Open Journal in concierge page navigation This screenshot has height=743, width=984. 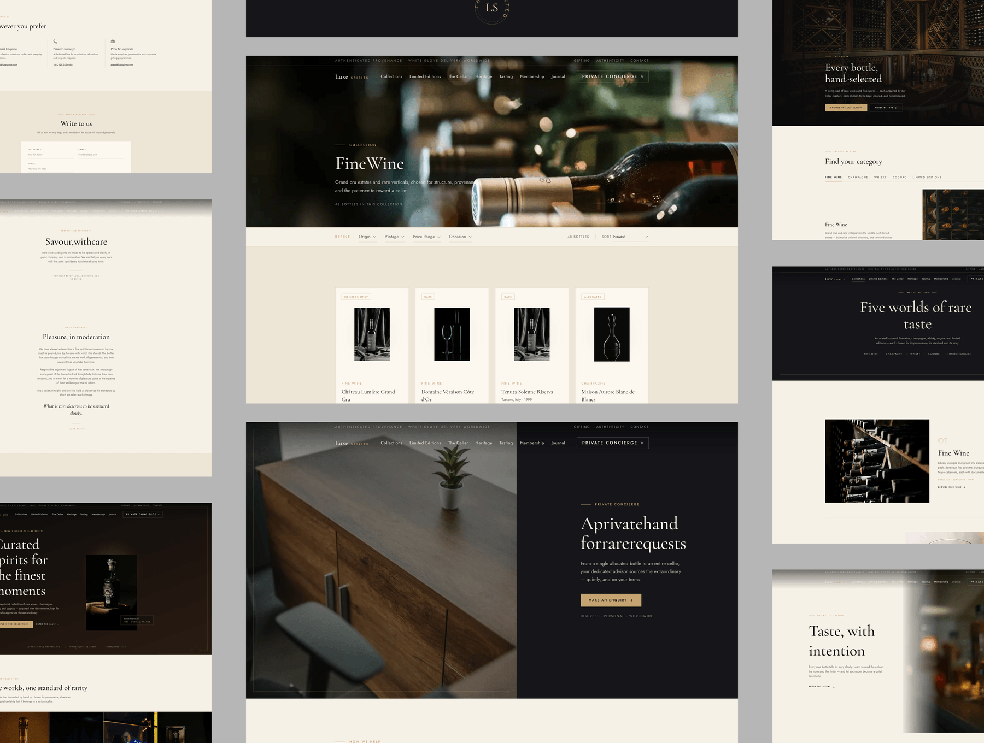coord(558,443)
